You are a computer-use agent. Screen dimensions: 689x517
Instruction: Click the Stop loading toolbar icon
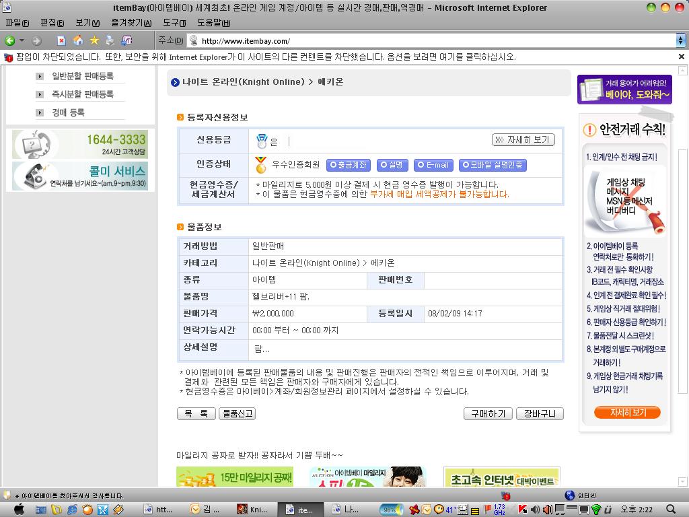(61, 41)
